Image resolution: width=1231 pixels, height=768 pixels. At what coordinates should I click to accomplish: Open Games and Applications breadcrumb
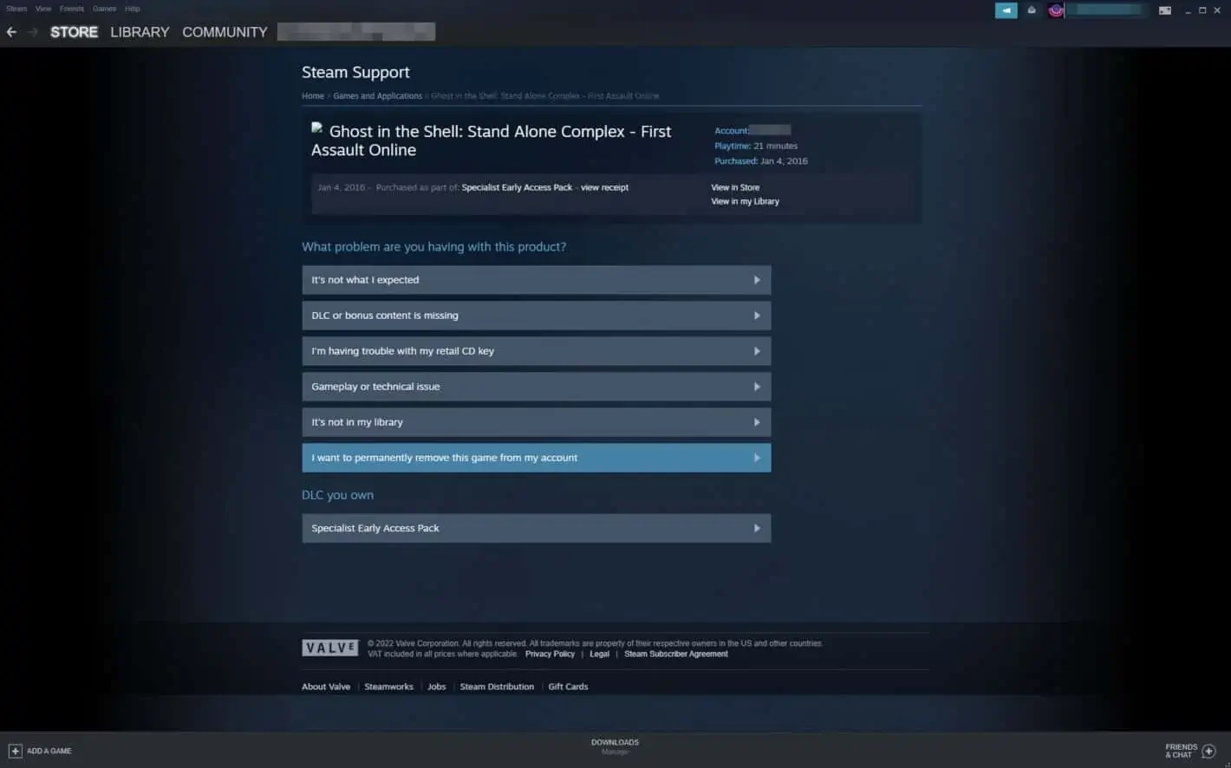tap(377, 96)
